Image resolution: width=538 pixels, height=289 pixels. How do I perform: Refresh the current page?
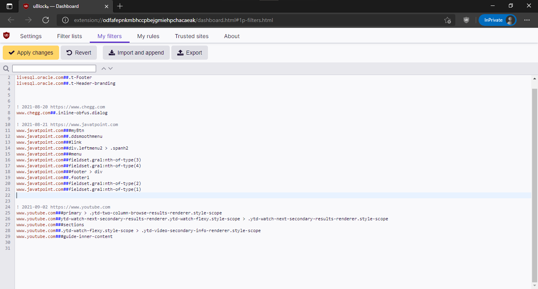click(x=46, y=20)
